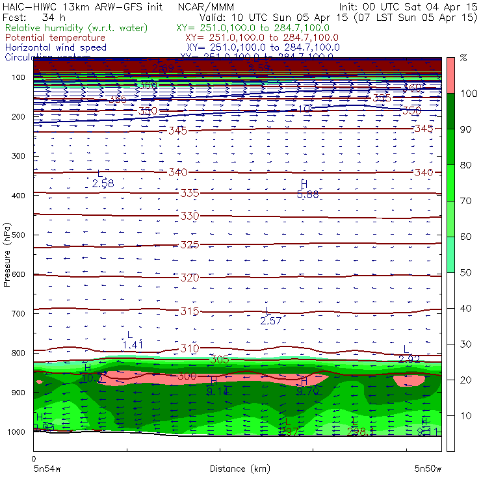Click the '335' potential temperature contour label

190,193
